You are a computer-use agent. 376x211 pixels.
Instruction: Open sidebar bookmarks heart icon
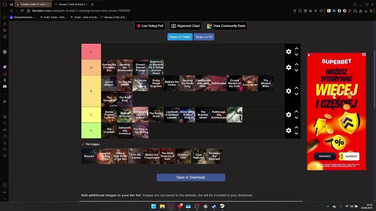coord(5,123)
